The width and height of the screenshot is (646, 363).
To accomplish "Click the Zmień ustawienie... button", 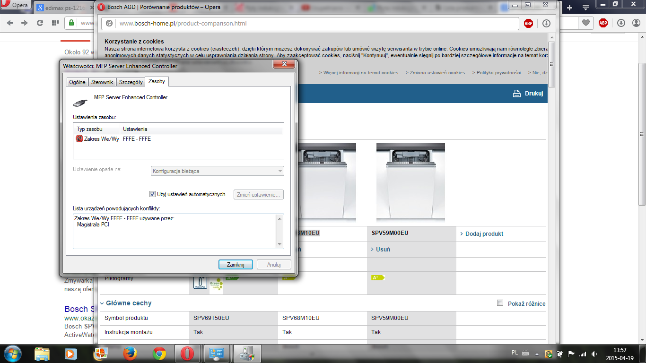I will (259, 194).
